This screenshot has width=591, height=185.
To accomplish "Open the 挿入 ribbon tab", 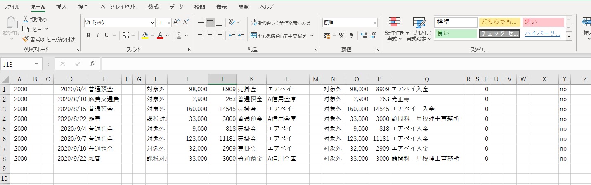I will click(61, 7).
